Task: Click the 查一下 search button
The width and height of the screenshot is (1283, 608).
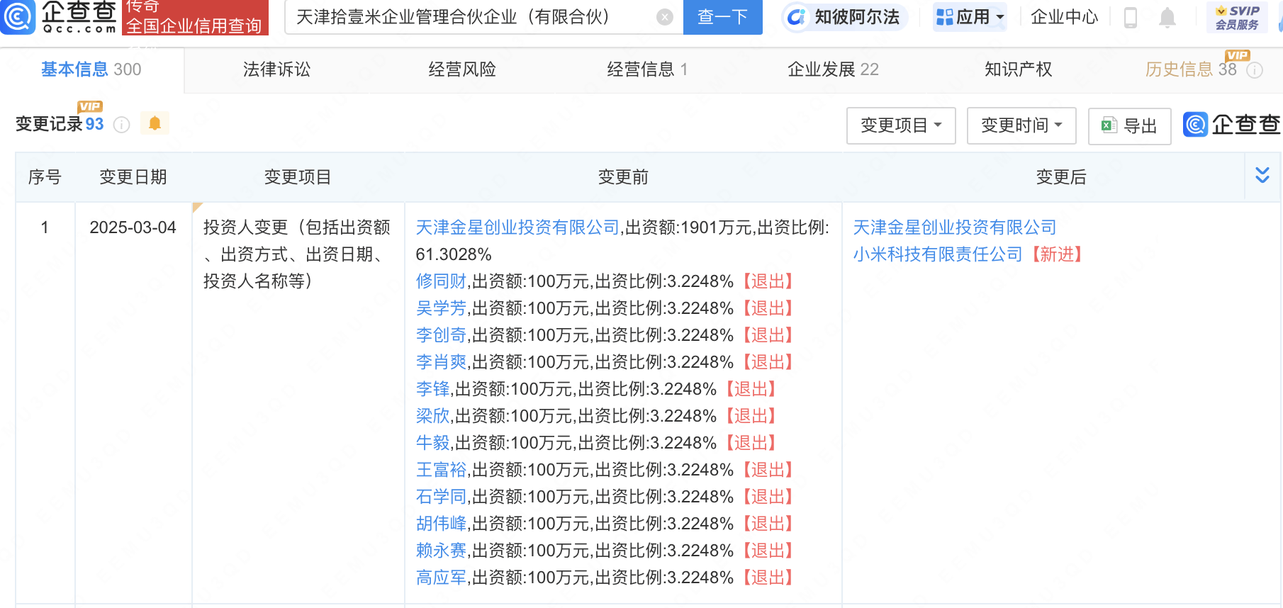Action: point(722,17)
